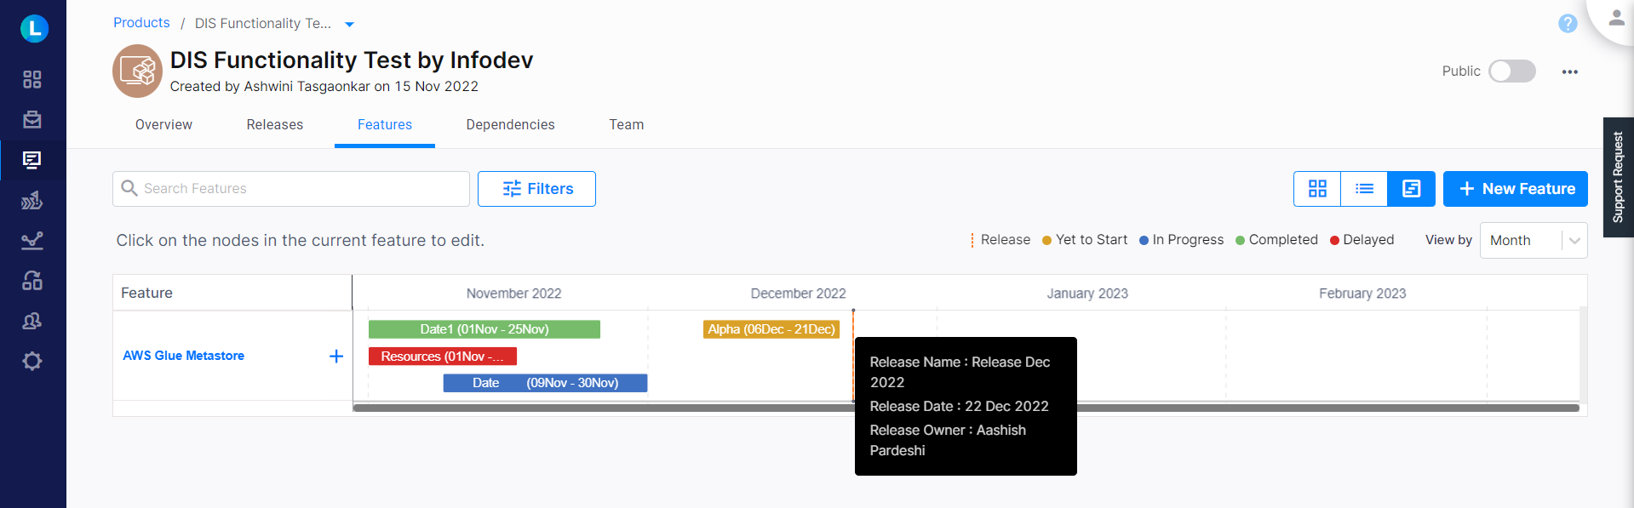This screenshot has height=508, width=1634.
Task: Open the Releases tab
Action: click(x=274, y=124)
